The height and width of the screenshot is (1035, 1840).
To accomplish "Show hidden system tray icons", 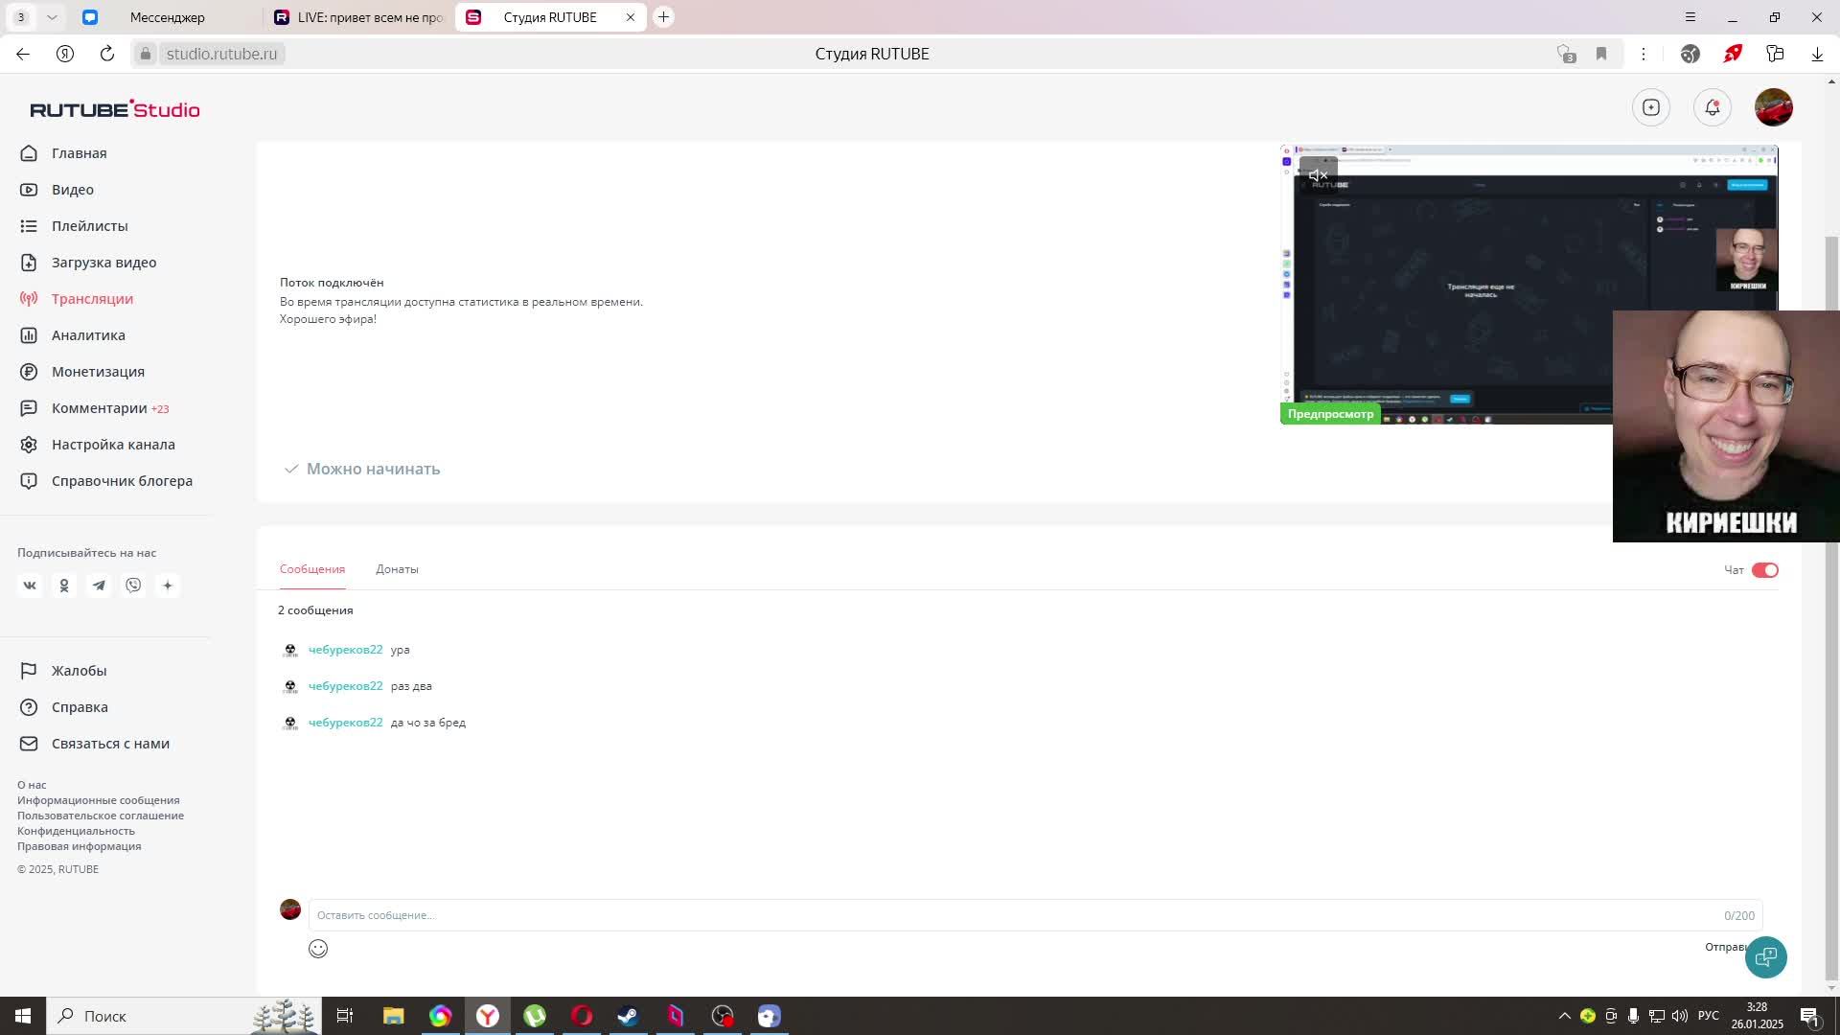I will [x=1564, y=1016].
